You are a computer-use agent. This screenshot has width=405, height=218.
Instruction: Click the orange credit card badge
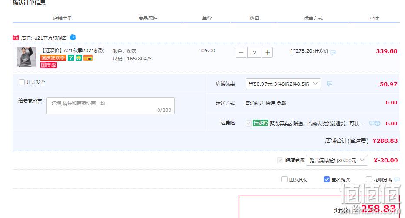[x=88, y=58]
